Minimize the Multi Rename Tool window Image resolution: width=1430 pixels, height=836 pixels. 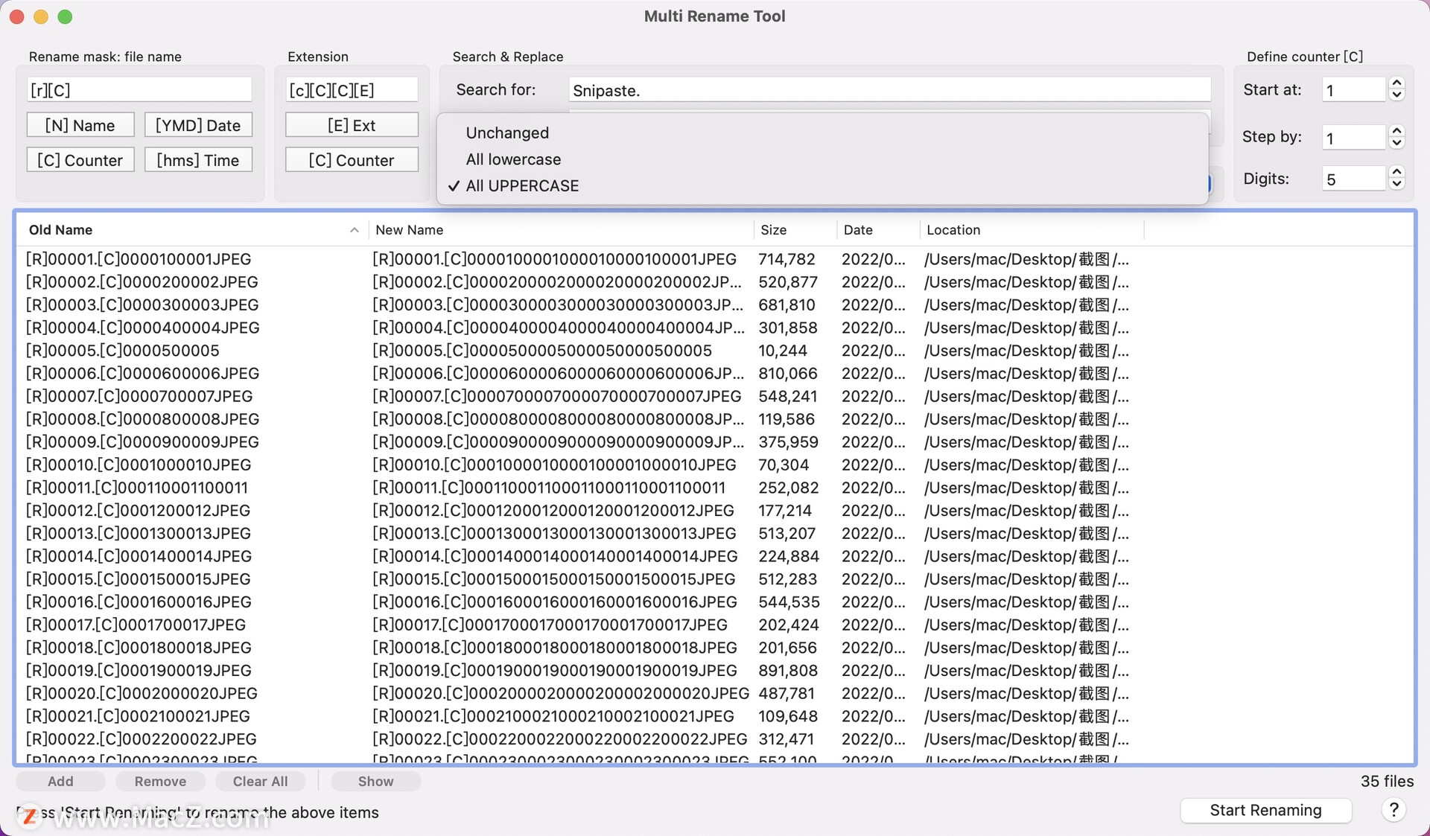[x=41, y=16]
